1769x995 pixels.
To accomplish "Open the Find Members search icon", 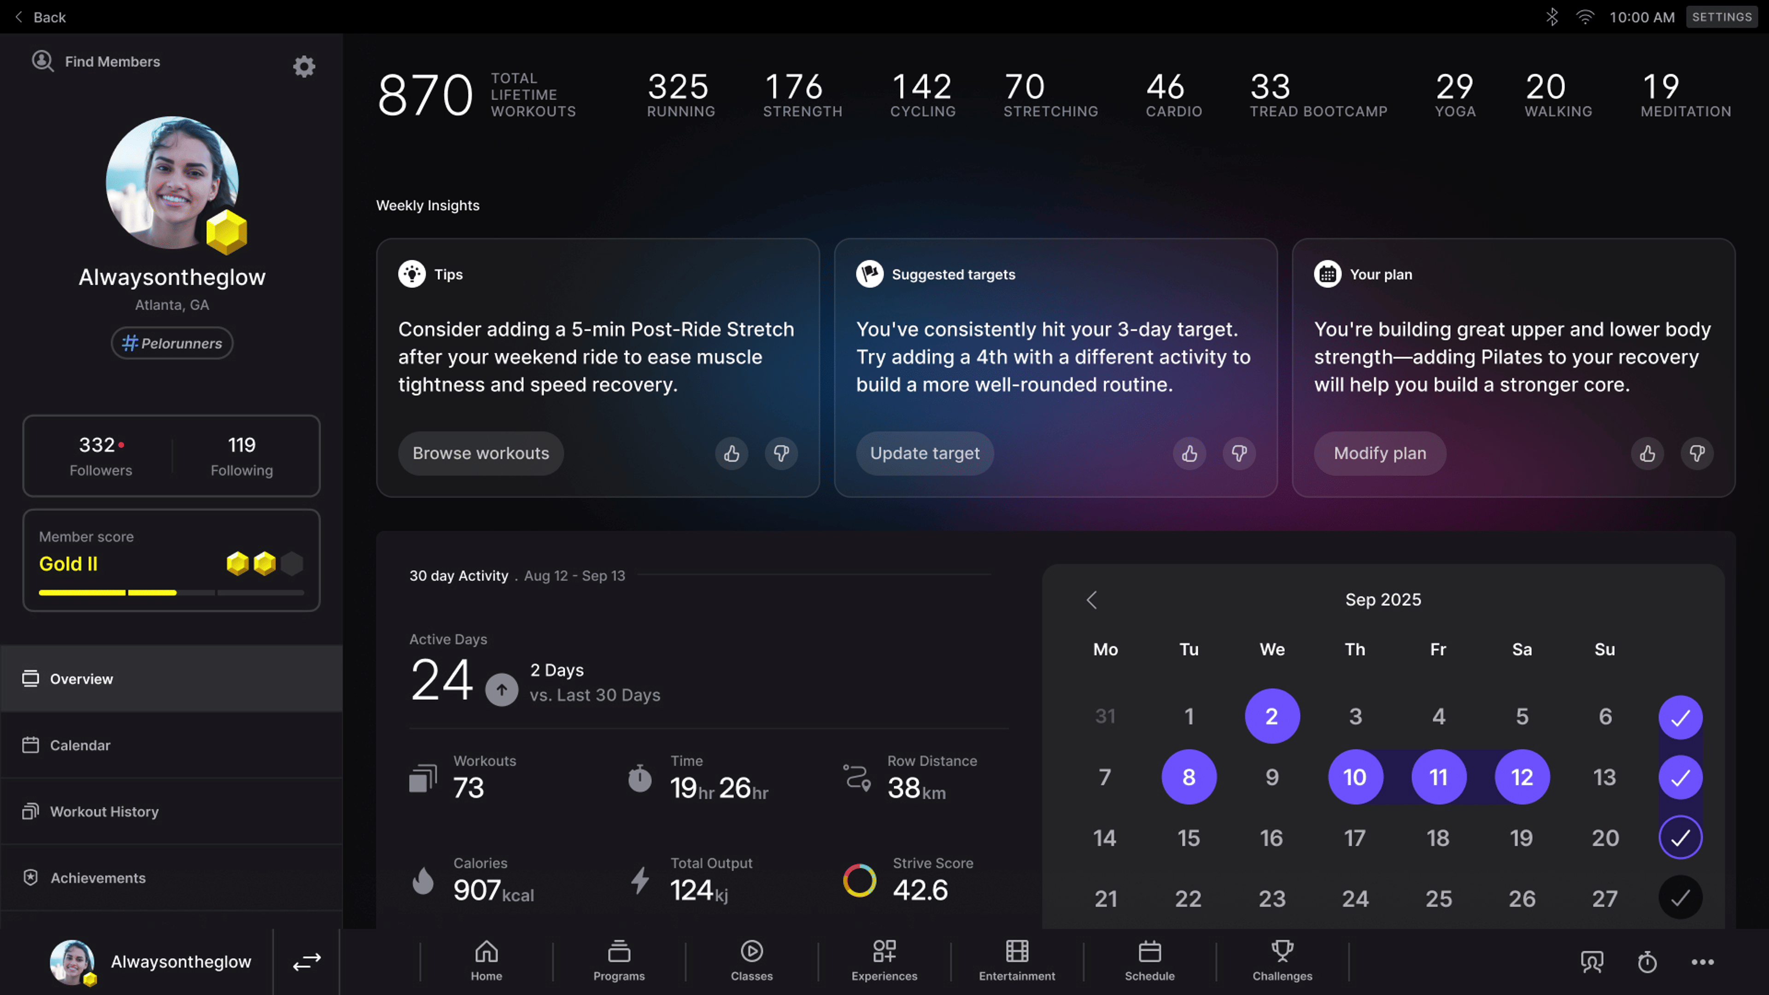I will click(42, 61).
